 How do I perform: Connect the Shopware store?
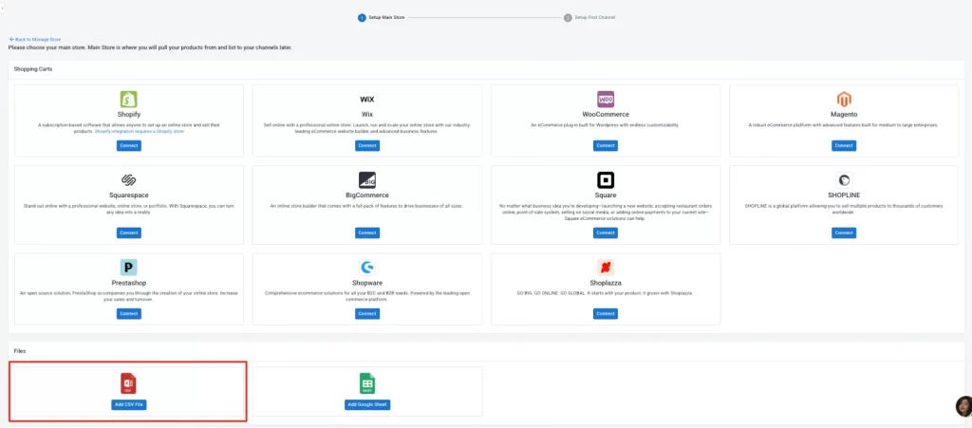pos(367,313)
